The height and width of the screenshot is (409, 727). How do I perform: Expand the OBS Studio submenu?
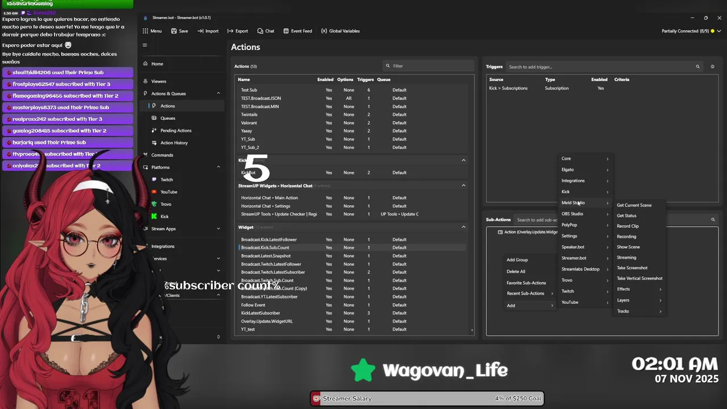pos(585,214)
